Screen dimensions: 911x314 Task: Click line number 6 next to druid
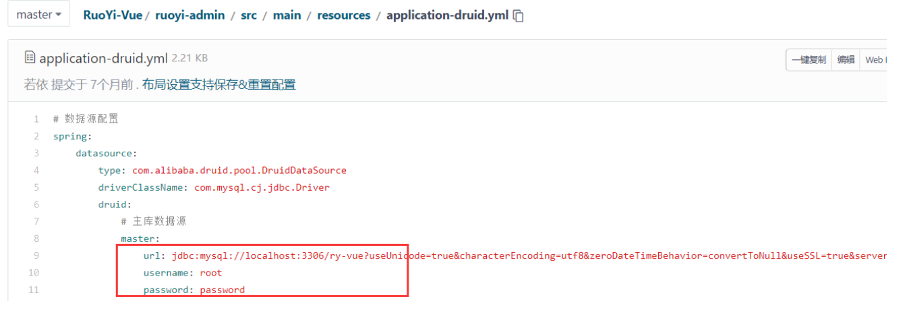click(x=36, y=204)
